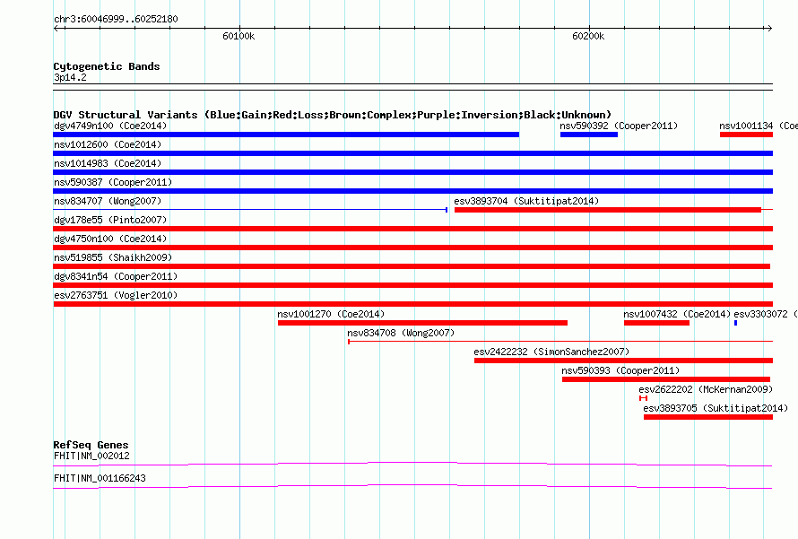Click the red bar under esv2422232
The image size is (798, 539).
tap(623, 361)
